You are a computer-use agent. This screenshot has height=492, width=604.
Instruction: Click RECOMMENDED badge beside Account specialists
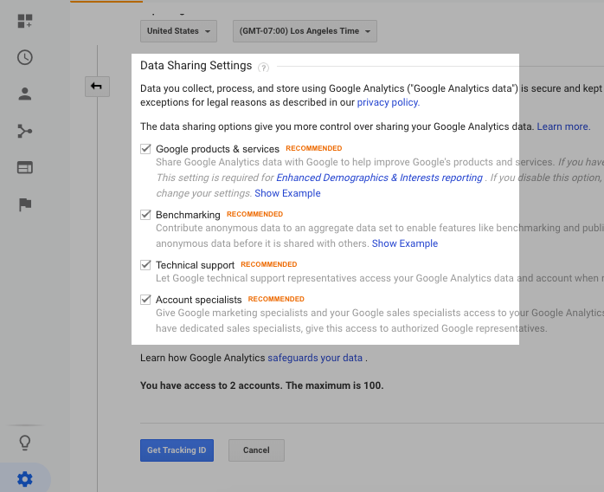point(276,299)
